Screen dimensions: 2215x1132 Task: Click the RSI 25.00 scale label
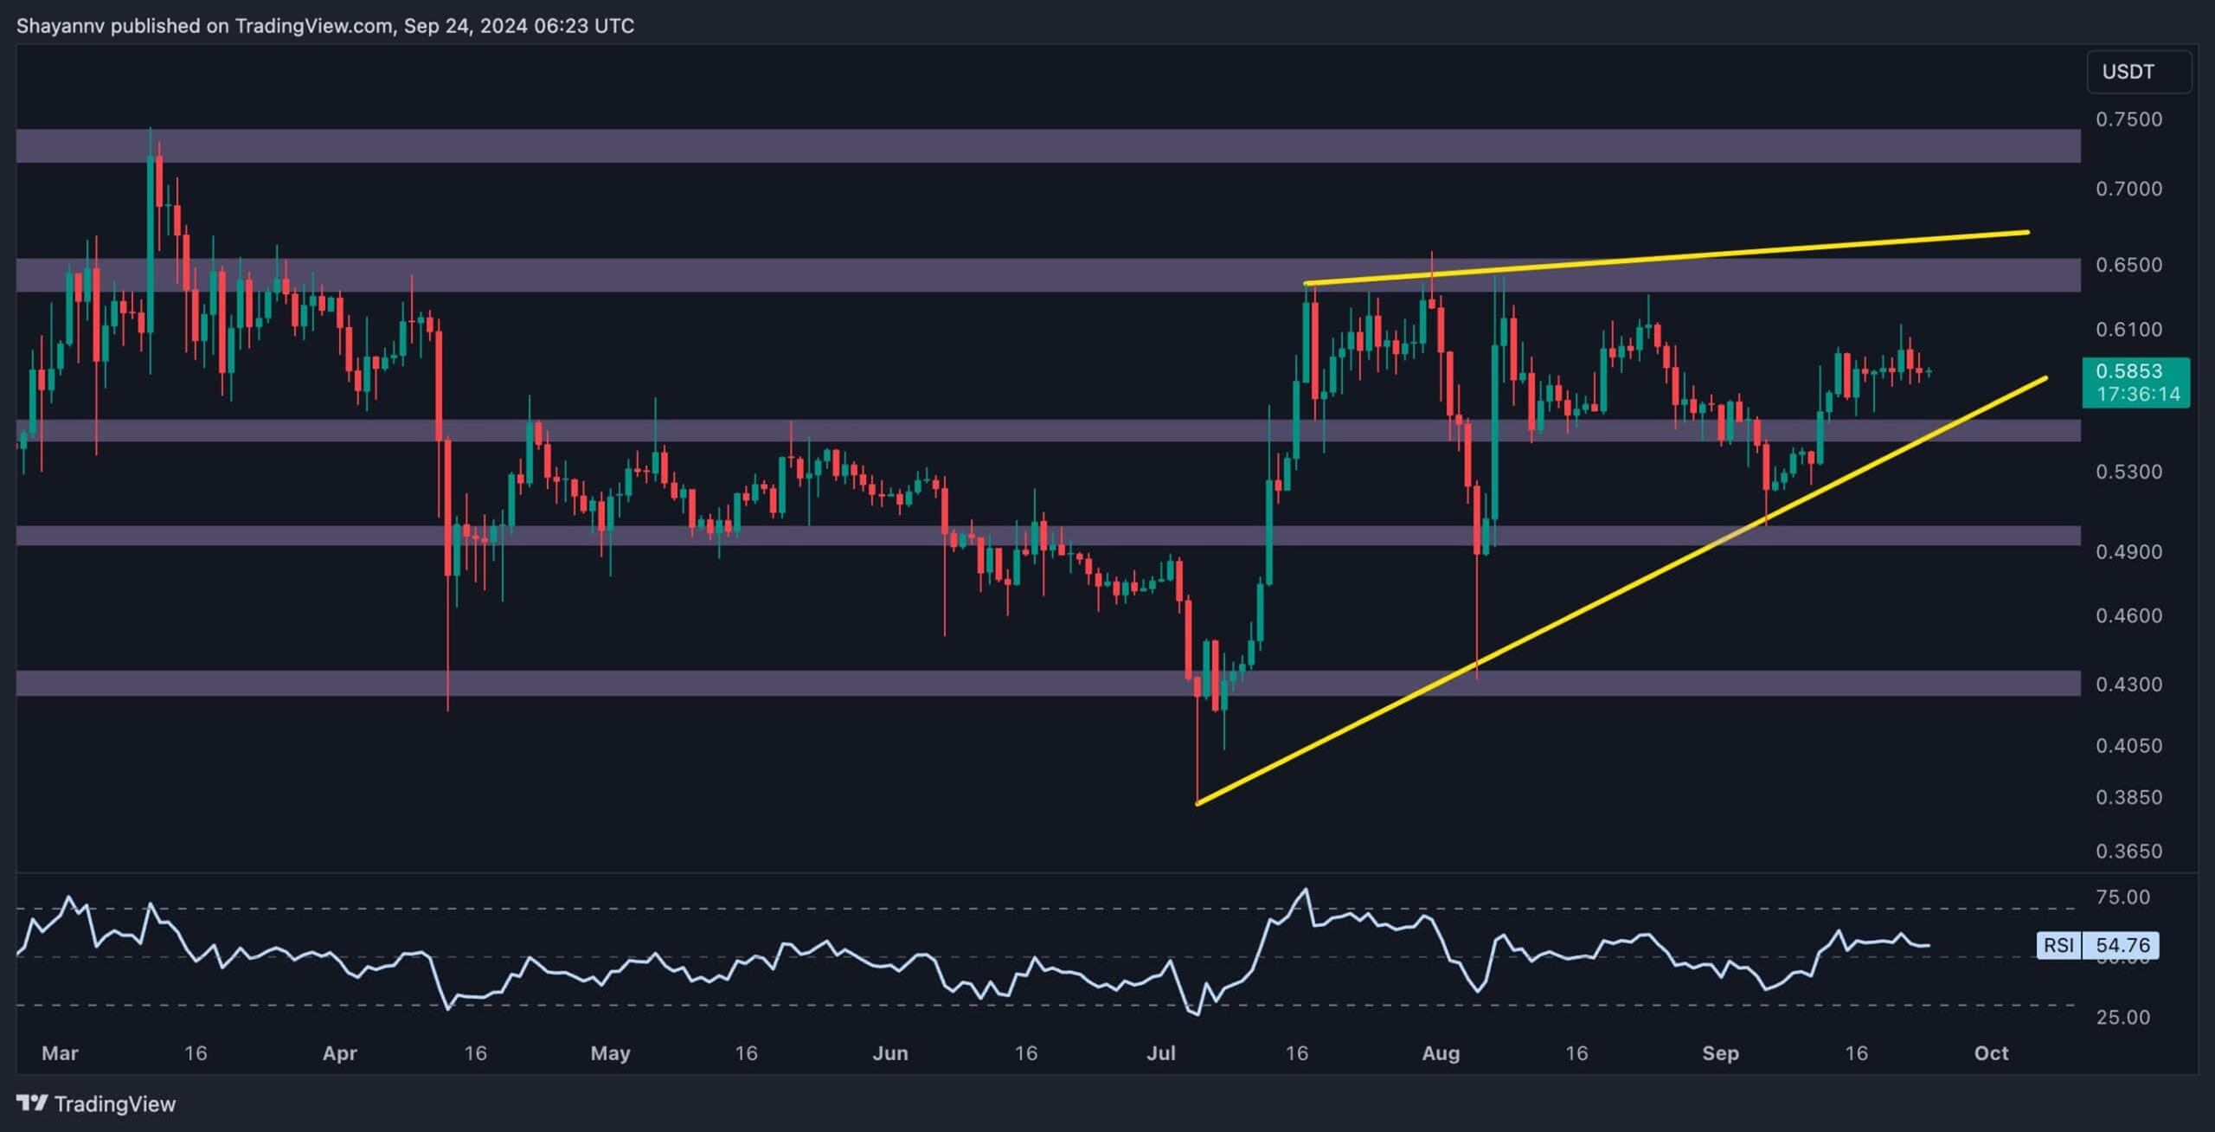coord(2122,1017)
